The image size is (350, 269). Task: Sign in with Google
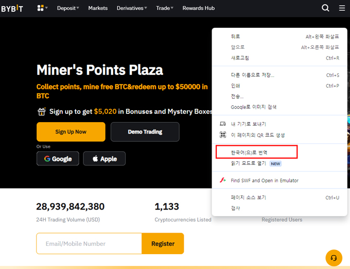[58, 159]
